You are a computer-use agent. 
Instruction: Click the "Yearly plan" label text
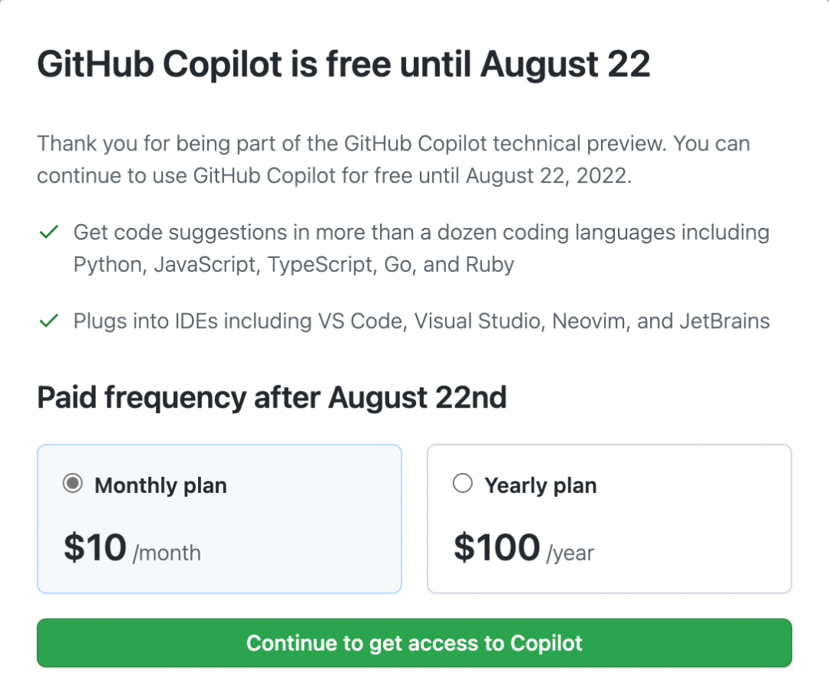click(x=540, y=485)
